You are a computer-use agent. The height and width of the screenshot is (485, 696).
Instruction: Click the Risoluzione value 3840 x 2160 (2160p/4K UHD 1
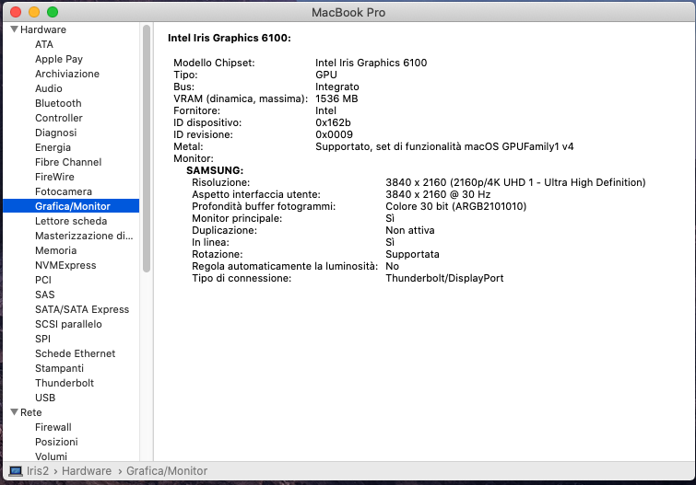pos(515,182)
